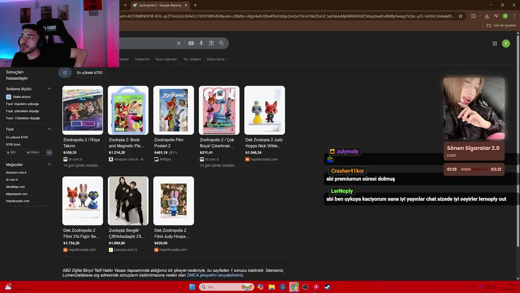Open File Explorer from the taskbar
520x293 pixels.
(x=272, y=287)
